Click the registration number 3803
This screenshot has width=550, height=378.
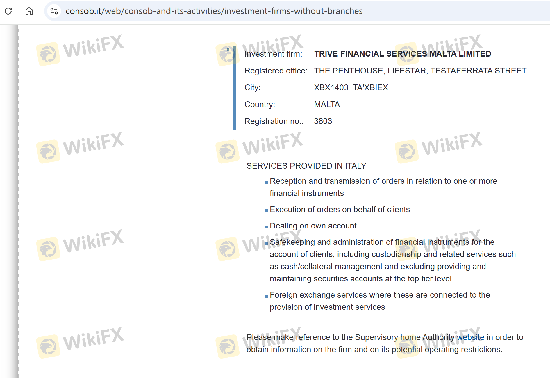click(x=323, y=121)
